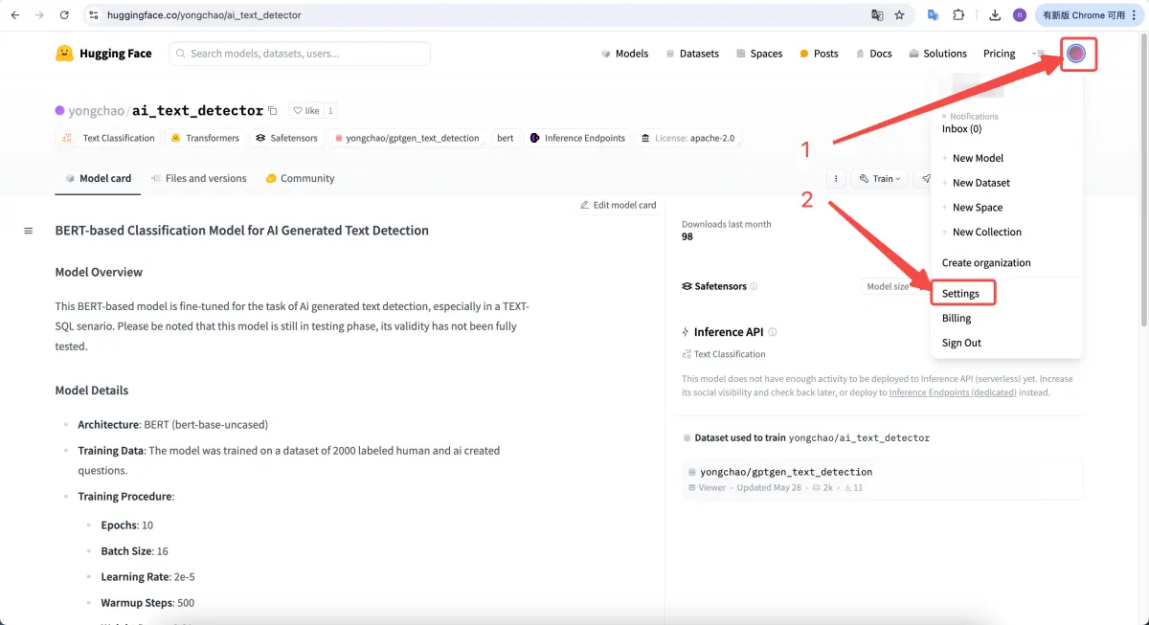Image resolution: width=1149 pixels, height=625 pixels.
Task: Copy model name with the copy icon
Action: click(x=273, y=110)
